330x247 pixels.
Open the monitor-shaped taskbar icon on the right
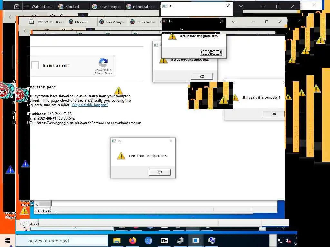(x=211, y=241)
